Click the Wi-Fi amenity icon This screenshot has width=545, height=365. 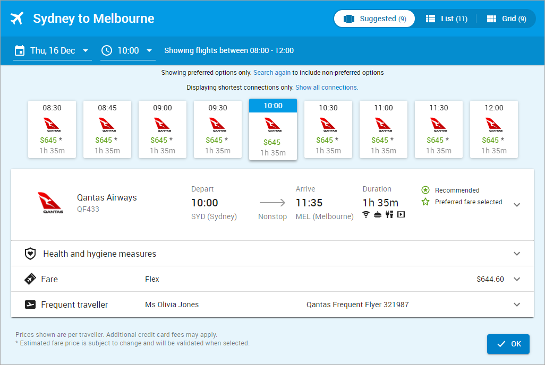click(x=366, y=214)
